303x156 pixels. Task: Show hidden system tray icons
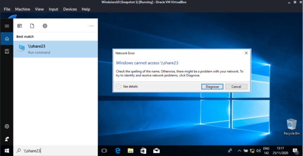(x=239, y=150)
